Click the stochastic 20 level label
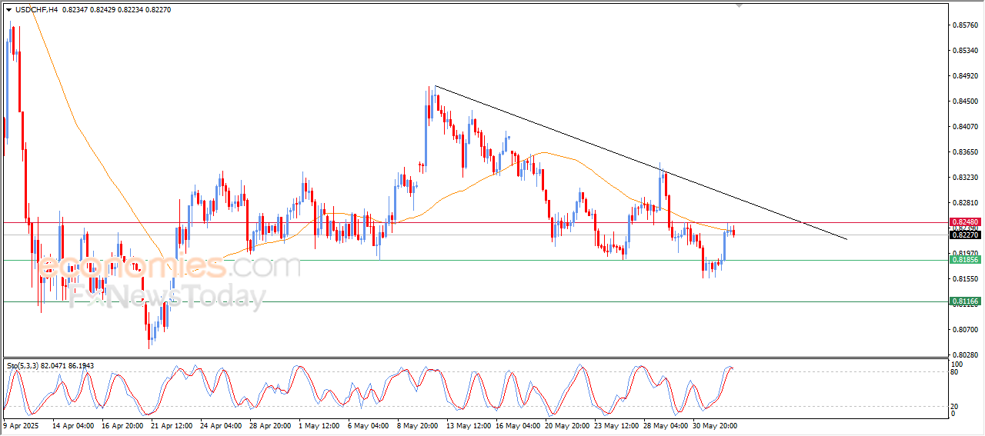Screen dimensions: 985x436 click(x=955, y=406)
